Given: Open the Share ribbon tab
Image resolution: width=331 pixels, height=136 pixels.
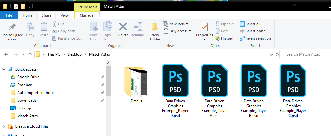Looking at the screenshot, I should tap(46, 15).
